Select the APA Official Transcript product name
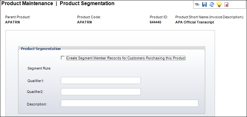The width and height of the screenshot is (247, 117). tap(195, 22)
